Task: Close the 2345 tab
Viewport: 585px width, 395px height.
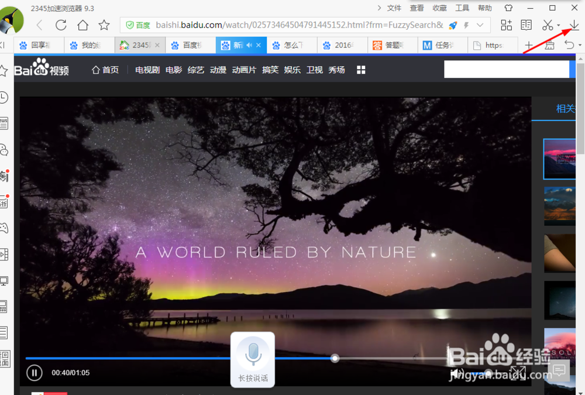Action: click(157, 45)
